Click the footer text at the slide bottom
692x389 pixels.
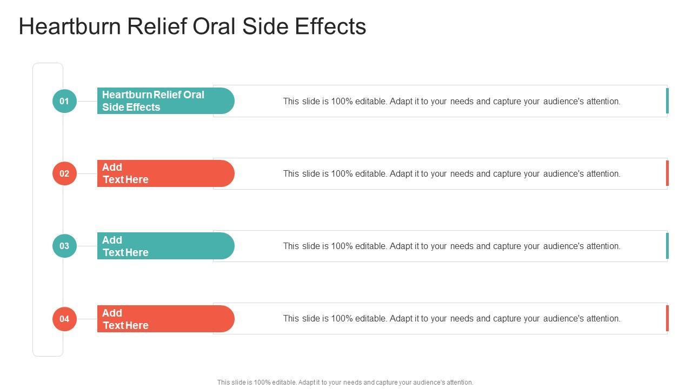[345, 382]
